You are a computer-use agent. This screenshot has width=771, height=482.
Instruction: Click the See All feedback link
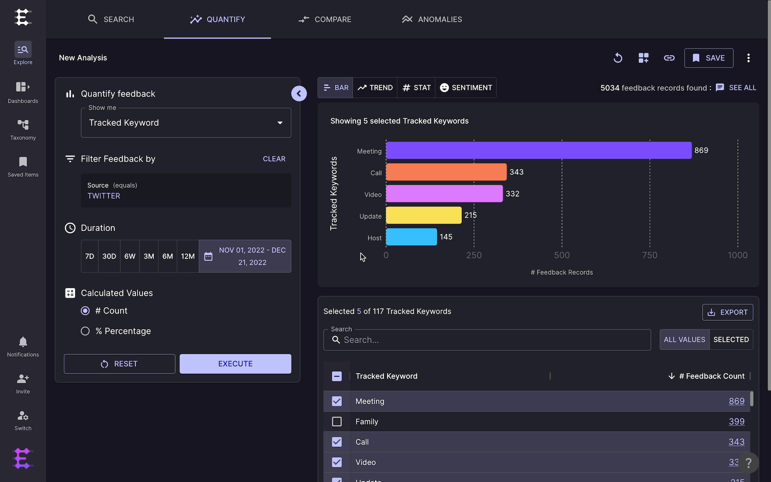736,88
